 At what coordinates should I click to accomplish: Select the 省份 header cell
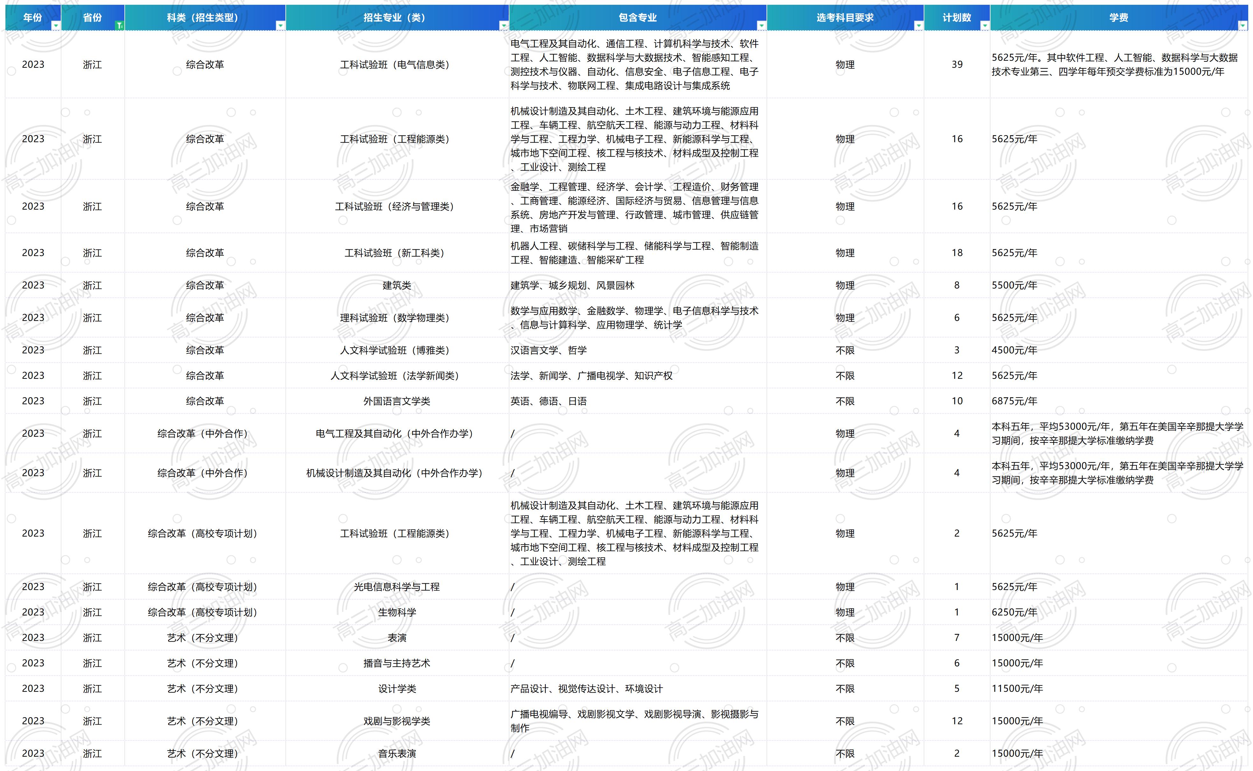[x=93, y=17]
